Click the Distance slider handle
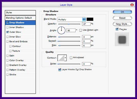This screenshot has width=137, height=99. pos(59,37)
